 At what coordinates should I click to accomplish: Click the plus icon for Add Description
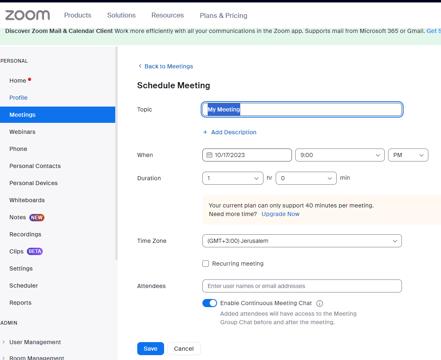(205, 132)
